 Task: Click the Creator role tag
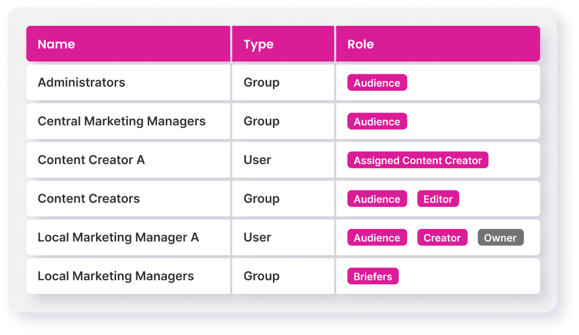(442, 238)
